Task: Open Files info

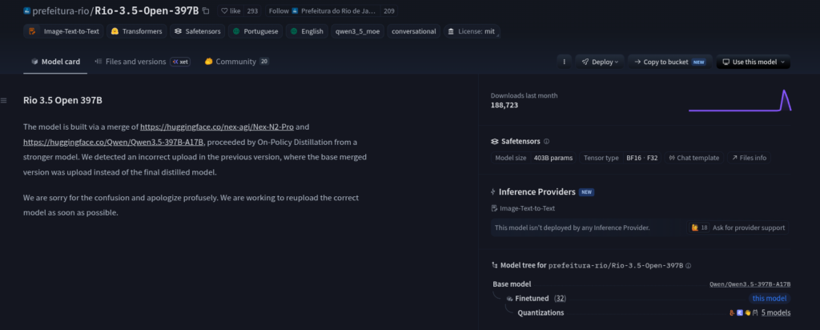Action: 749,158
